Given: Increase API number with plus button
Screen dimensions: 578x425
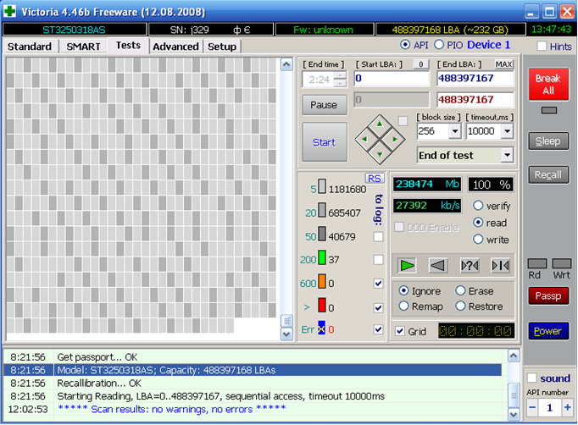Looking at the screenshot, I should pos(567,407).
